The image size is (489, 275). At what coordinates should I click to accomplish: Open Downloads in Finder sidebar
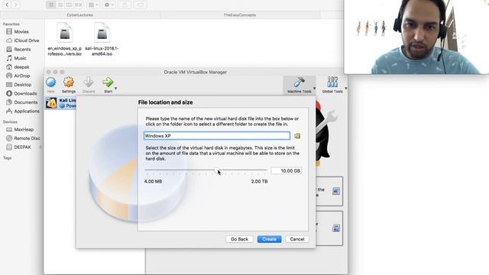coord(25,93)
